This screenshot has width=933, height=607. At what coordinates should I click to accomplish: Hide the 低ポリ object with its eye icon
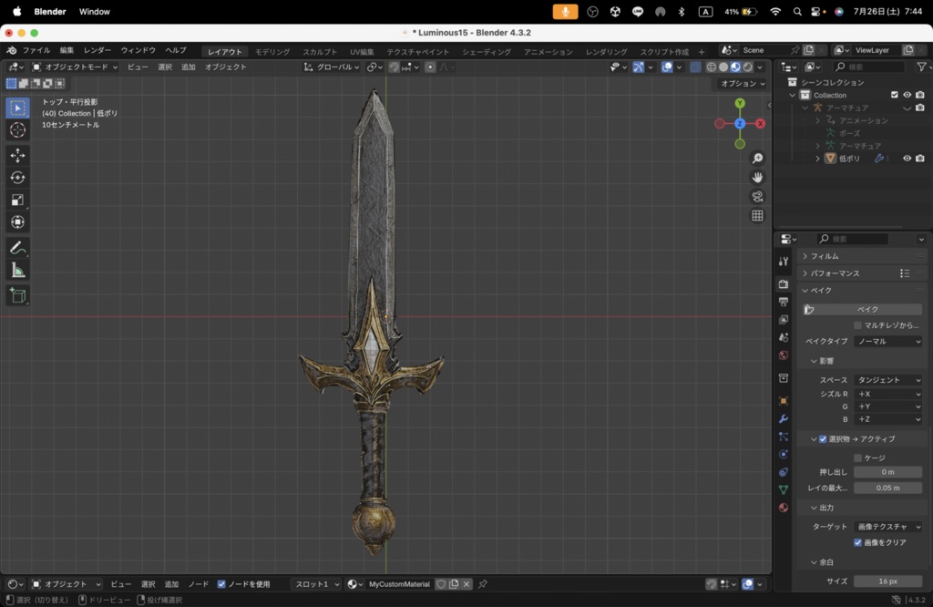click(907, 159)
